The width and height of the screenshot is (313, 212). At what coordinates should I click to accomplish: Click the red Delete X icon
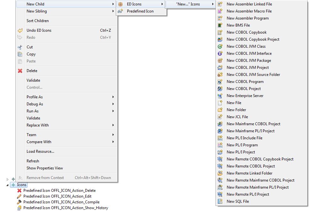(20, 71)
